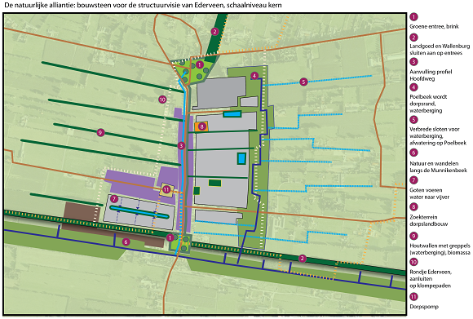Click map marker 1 in the northern tree-dotted brink
This screenshot has width=473, height=319.
coord(199,64)
